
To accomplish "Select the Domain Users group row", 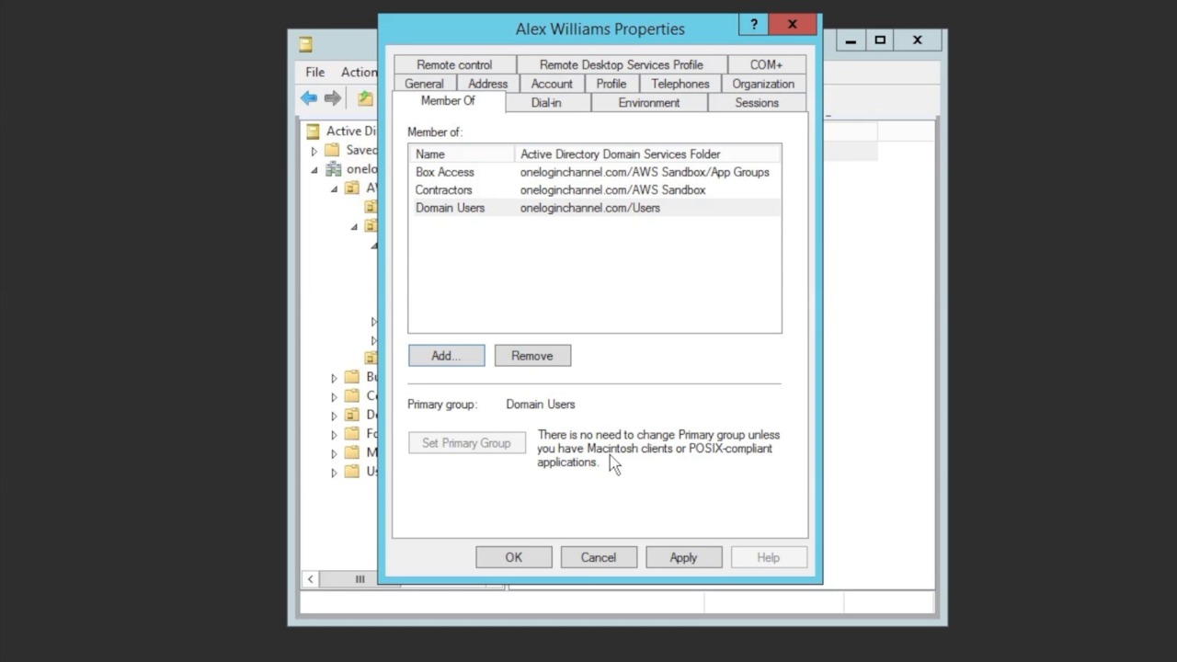I will pyautogui.click(x=595, y=208).
